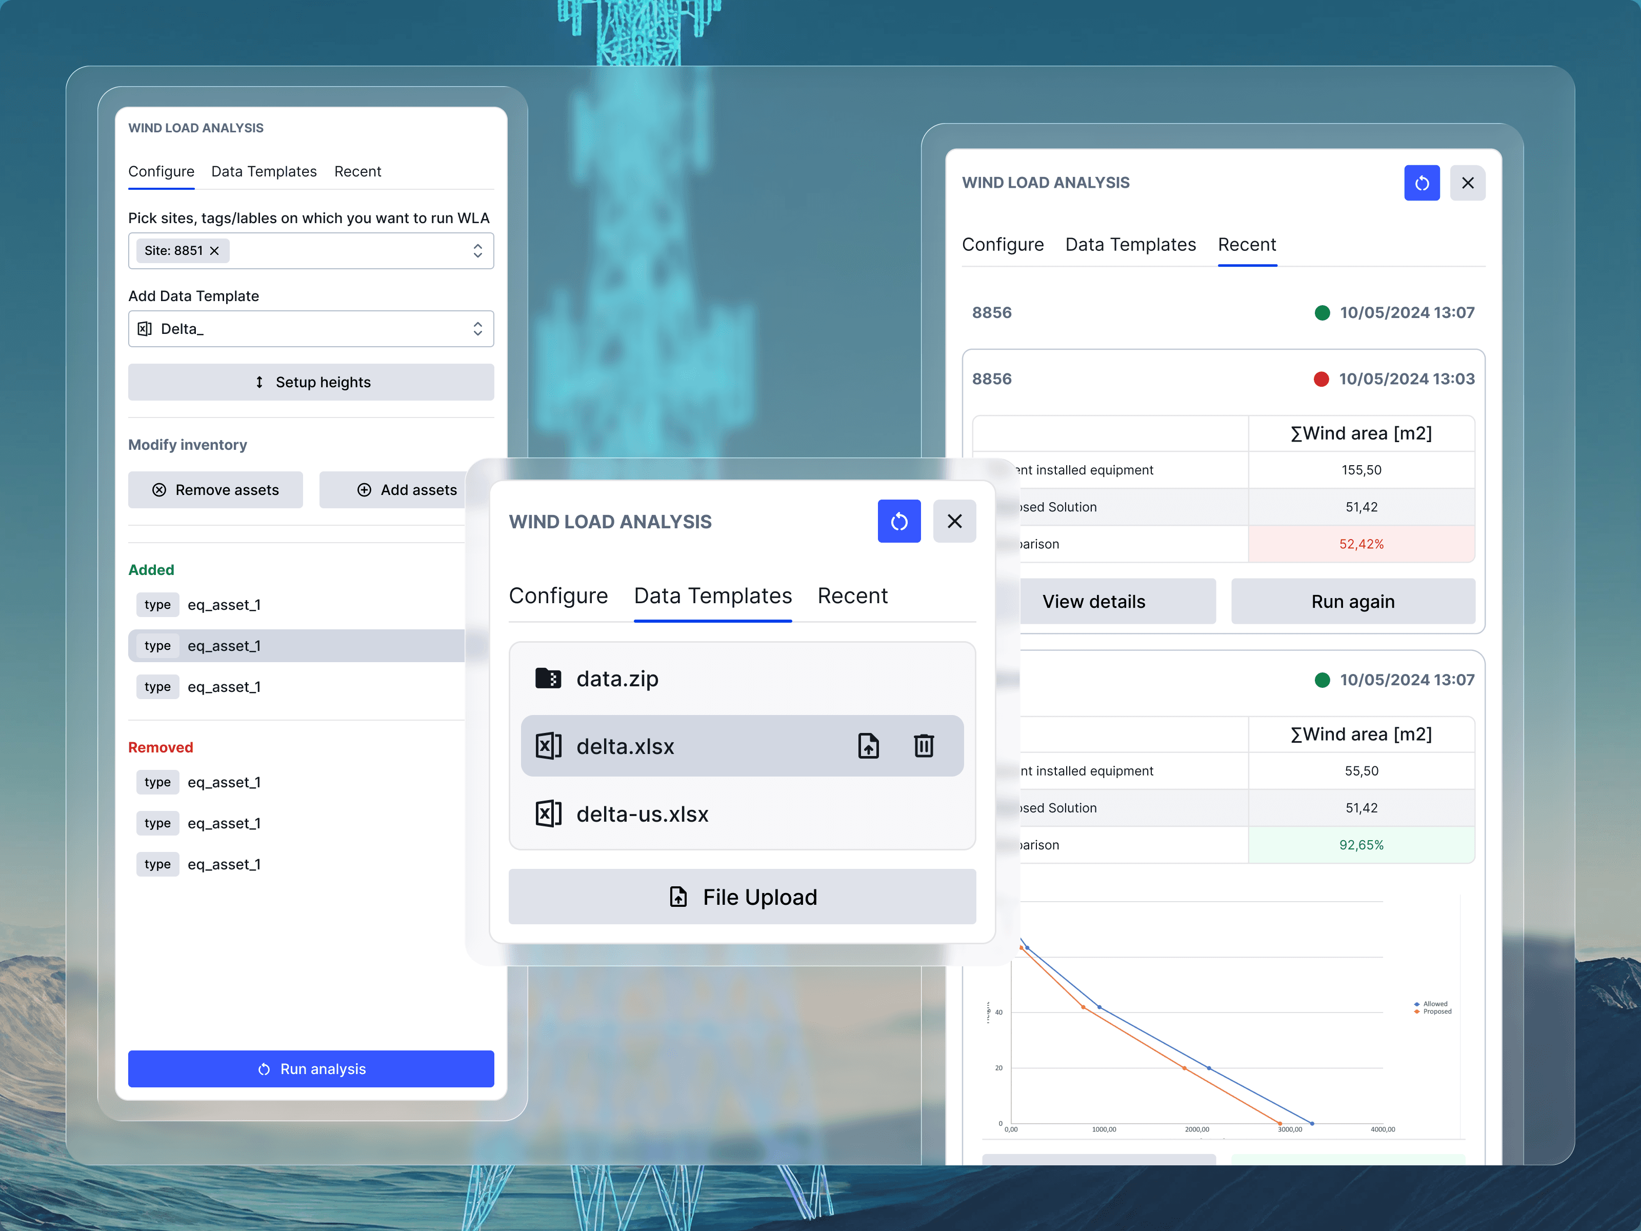Click the File Upload button
Image resolution: width=1641 pixels, height=1231 pixels.
(x=742, y=897)
